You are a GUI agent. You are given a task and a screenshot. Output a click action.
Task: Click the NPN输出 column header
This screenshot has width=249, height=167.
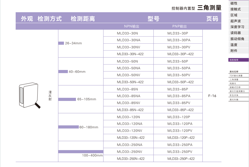coord(132,26)
